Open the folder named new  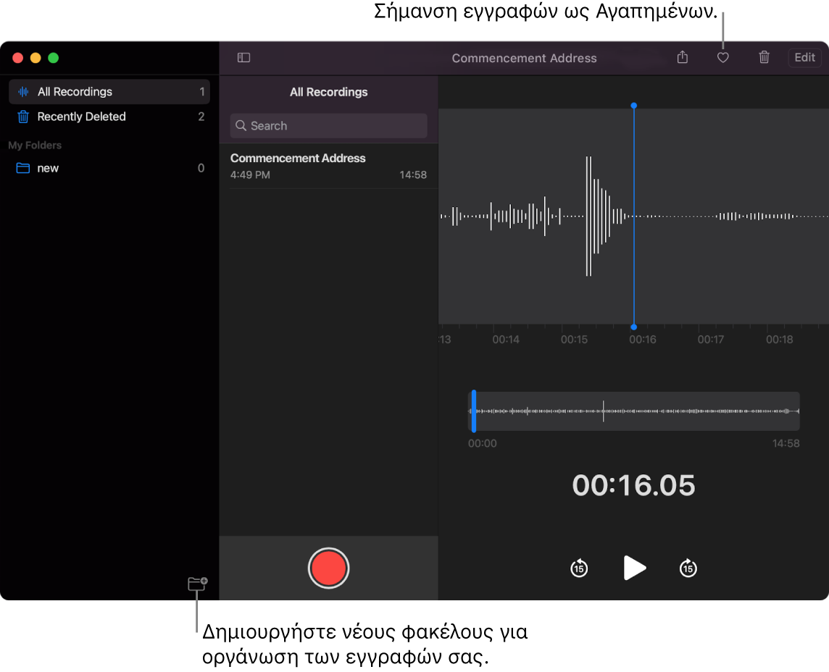(109, 168)
